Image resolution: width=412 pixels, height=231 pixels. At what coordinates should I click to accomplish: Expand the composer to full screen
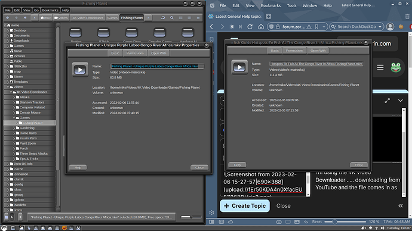pyautogui.click(x=388, y=101)
